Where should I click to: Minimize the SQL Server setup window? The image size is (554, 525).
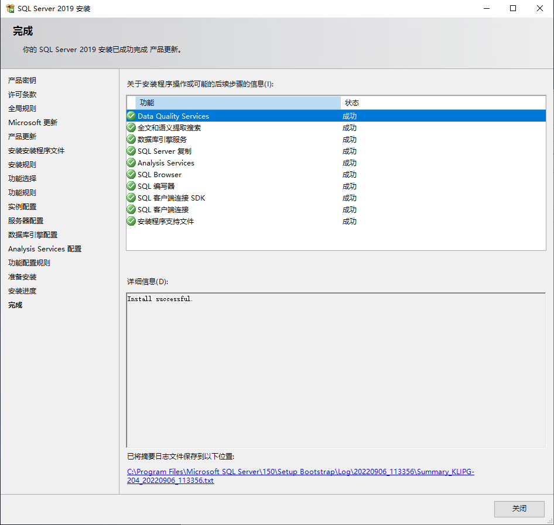click(x=487, y=8)
